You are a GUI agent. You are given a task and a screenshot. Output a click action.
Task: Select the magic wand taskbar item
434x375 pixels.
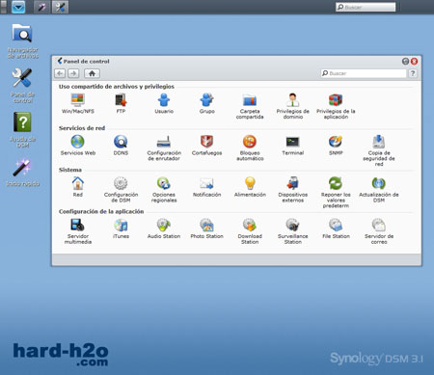(41, 7)
